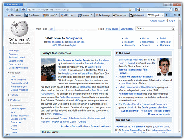Click the Wikipedia globe logo
The height and width of the screenshot is (140, 185).
click(x=19, y=28)
